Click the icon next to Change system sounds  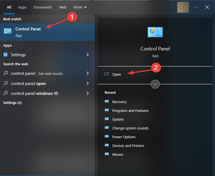click(107, 127)
